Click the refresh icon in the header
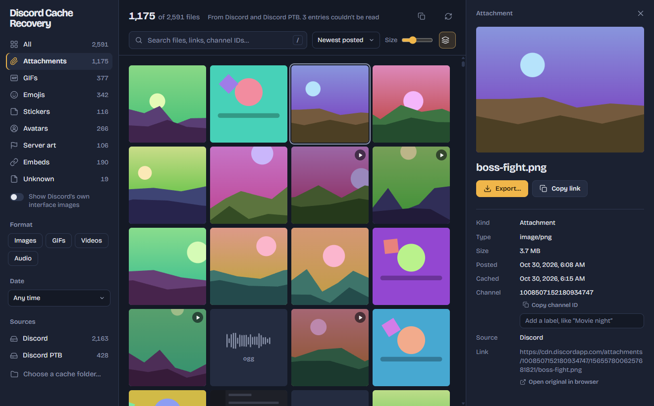This screenshot has width=654, height=406. click(448, 16)
